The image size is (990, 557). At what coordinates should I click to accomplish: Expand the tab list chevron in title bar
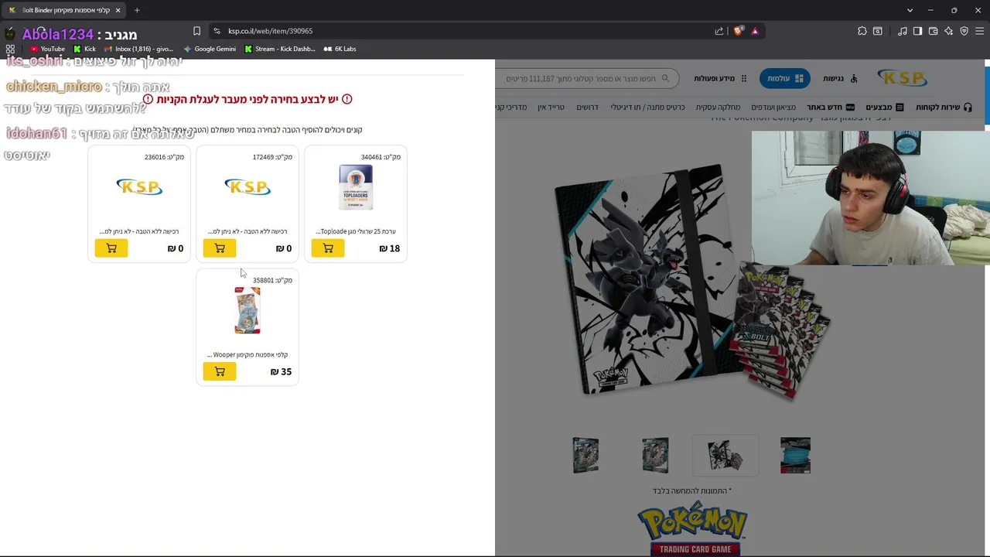coord(910,10)
